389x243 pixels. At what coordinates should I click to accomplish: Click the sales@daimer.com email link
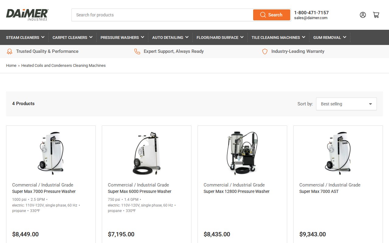coord(311,18)
